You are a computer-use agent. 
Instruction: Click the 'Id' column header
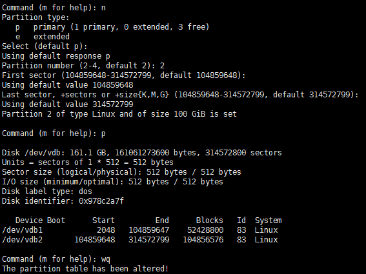coord(241,220)
